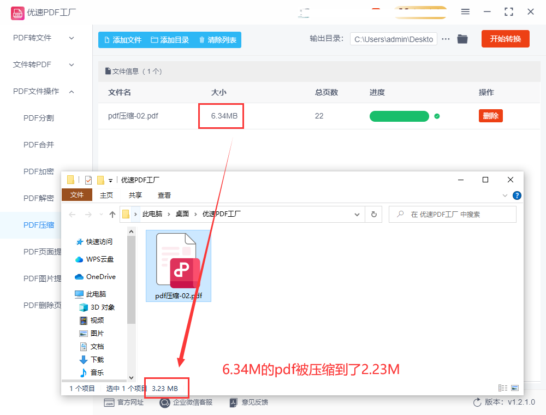Image resolution: width=546 pixels, height=415 pixels.
Task: Open 下载 folder in navigation pane
Action: tap(92, 360)
